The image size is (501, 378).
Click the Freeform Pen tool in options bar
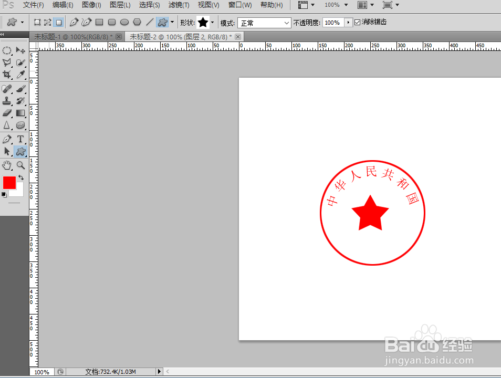[x=86, y=23]
